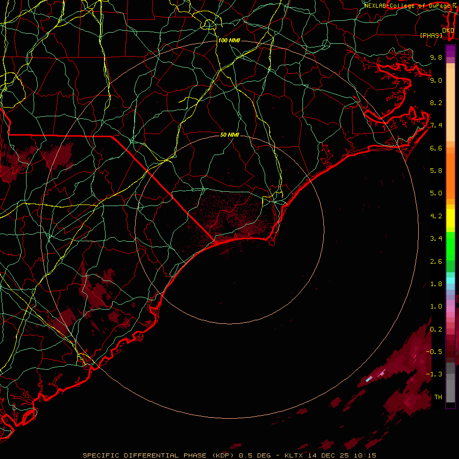Click the 3.4 scale value
This screenshot has height=459, width=459.
436,239
